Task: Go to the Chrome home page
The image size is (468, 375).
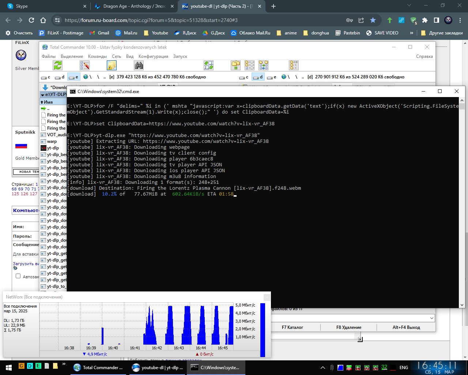Action: click(x=43, y=20)
